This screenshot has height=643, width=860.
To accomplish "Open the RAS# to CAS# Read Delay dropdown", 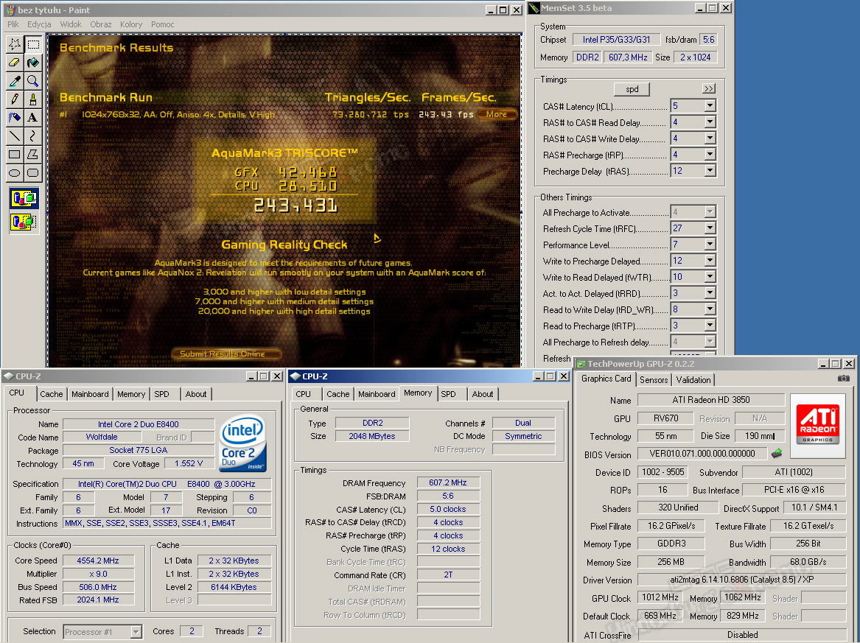I will (x=710, y=122).
